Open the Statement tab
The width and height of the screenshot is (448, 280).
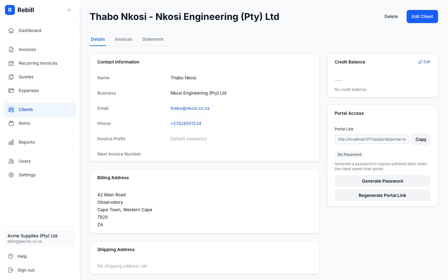pos(153,39)
